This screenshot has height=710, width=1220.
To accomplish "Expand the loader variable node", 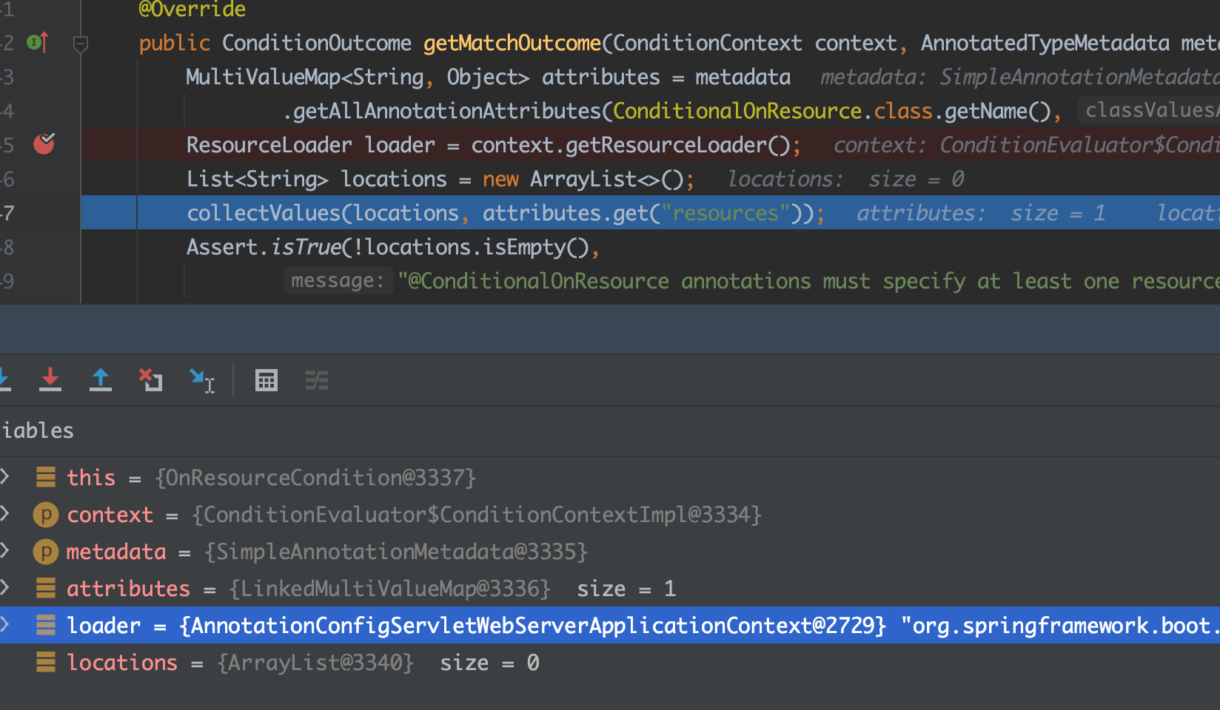I will (4, 624).
